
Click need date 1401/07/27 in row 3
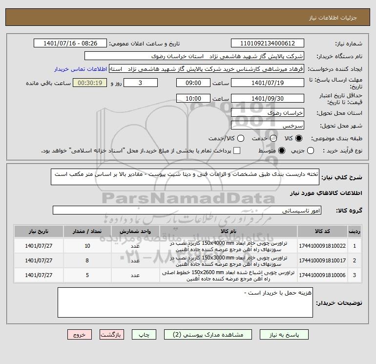click(x=39, y=275)
